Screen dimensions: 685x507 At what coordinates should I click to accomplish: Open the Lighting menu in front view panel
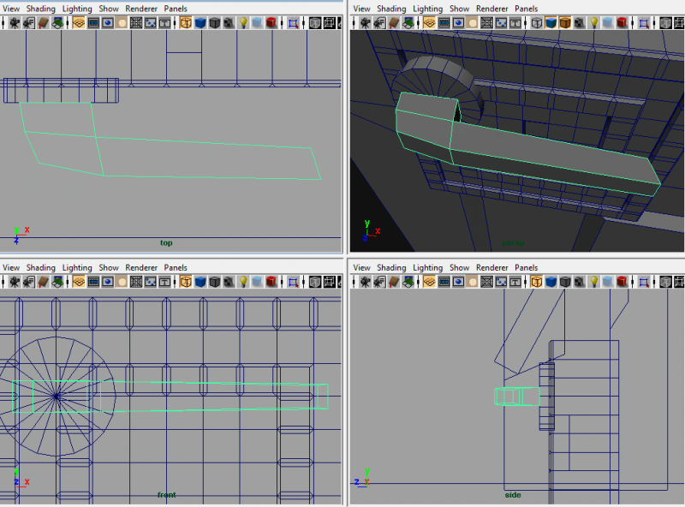point(77,267)
